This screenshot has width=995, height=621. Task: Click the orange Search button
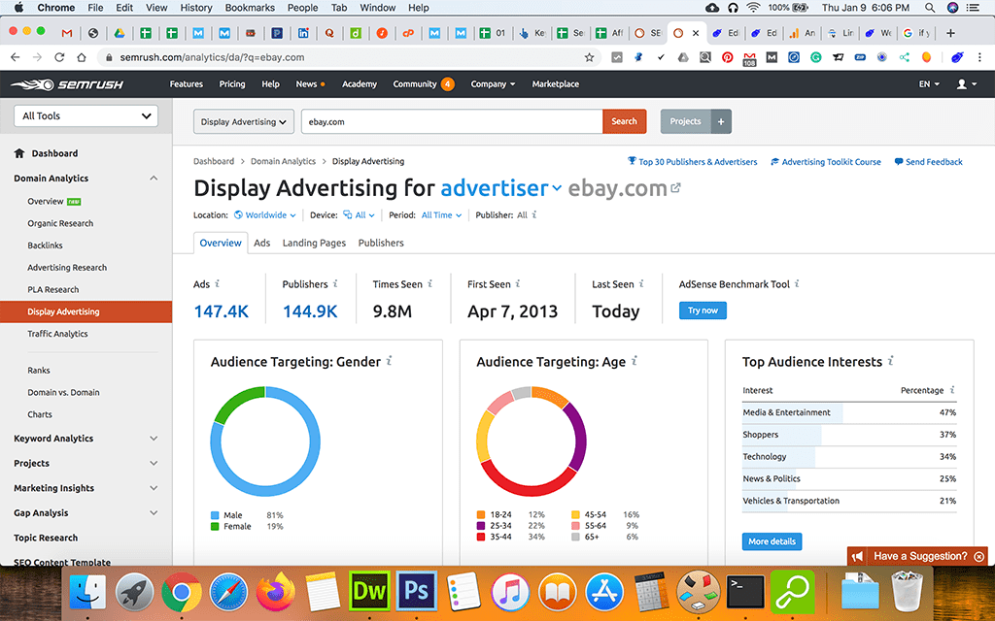point(625,121)
